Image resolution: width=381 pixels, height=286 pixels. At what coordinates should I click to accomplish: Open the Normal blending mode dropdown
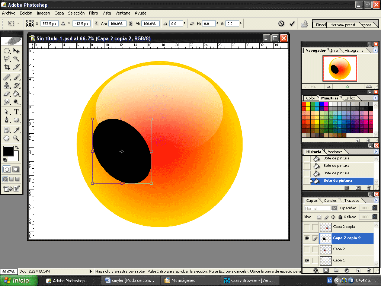click(335, 208)
